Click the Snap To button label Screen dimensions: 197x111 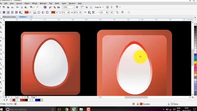(x=98, y=7)
